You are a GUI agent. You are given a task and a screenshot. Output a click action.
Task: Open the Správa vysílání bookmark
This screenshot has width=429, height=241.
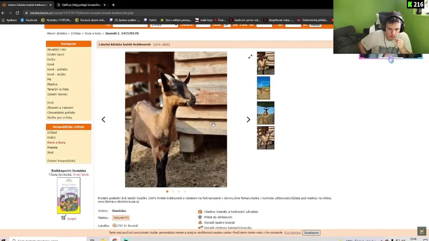[125, 20]
